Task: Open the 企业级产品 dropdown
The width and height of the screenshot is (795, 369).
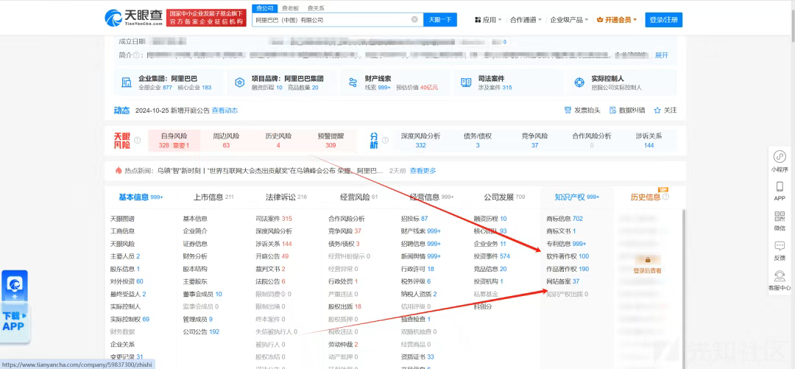Action: click(569, 20)
